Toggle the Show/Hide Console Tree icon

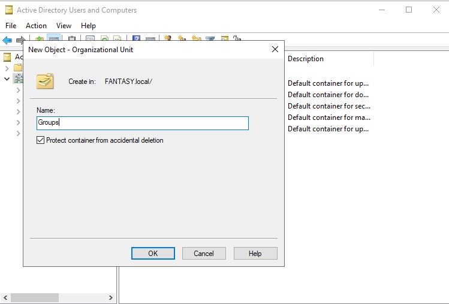(x=53, y=38)
